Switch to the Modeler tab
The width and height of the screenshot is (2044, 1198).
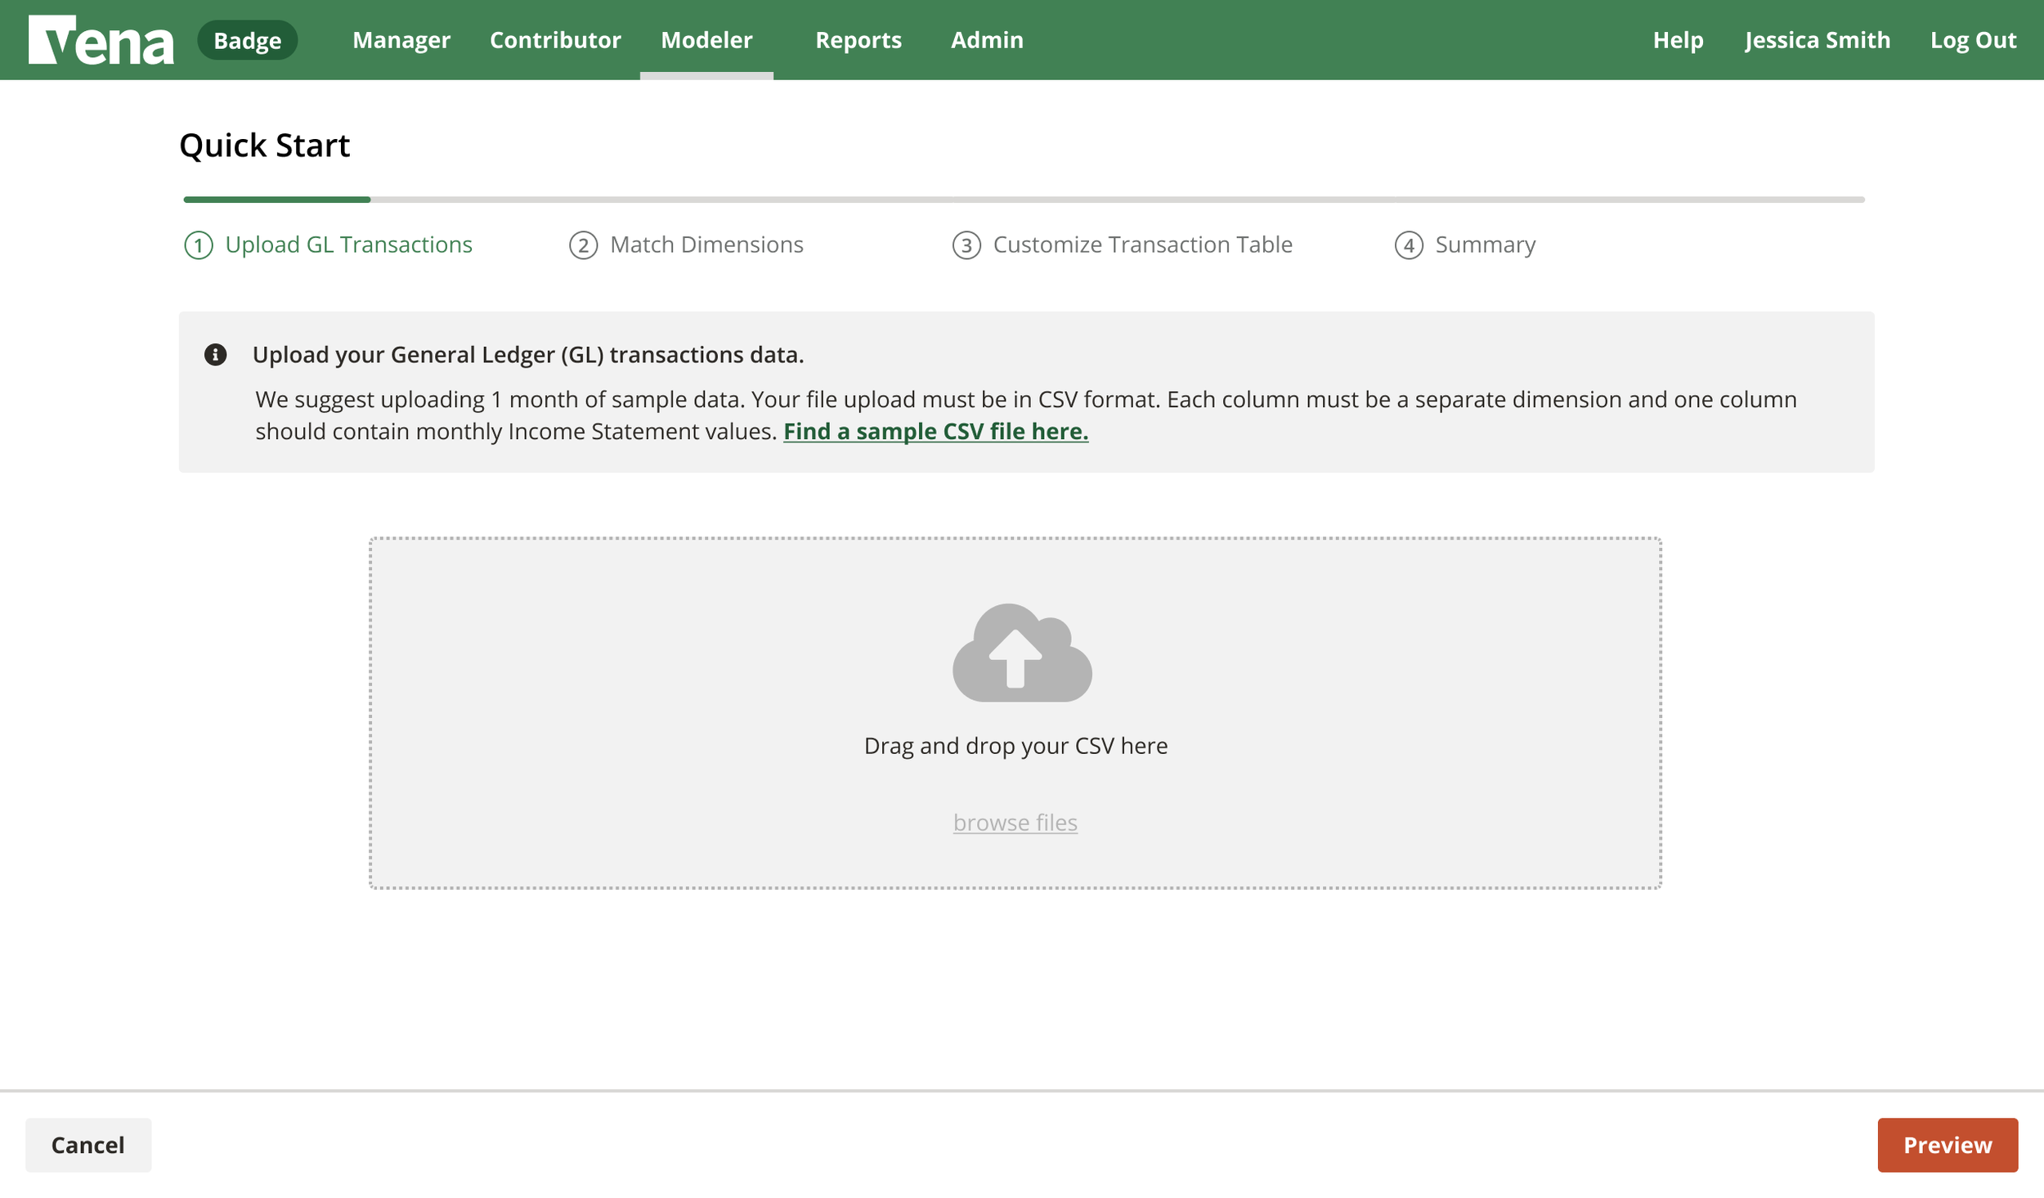click(x=706, y=39)
